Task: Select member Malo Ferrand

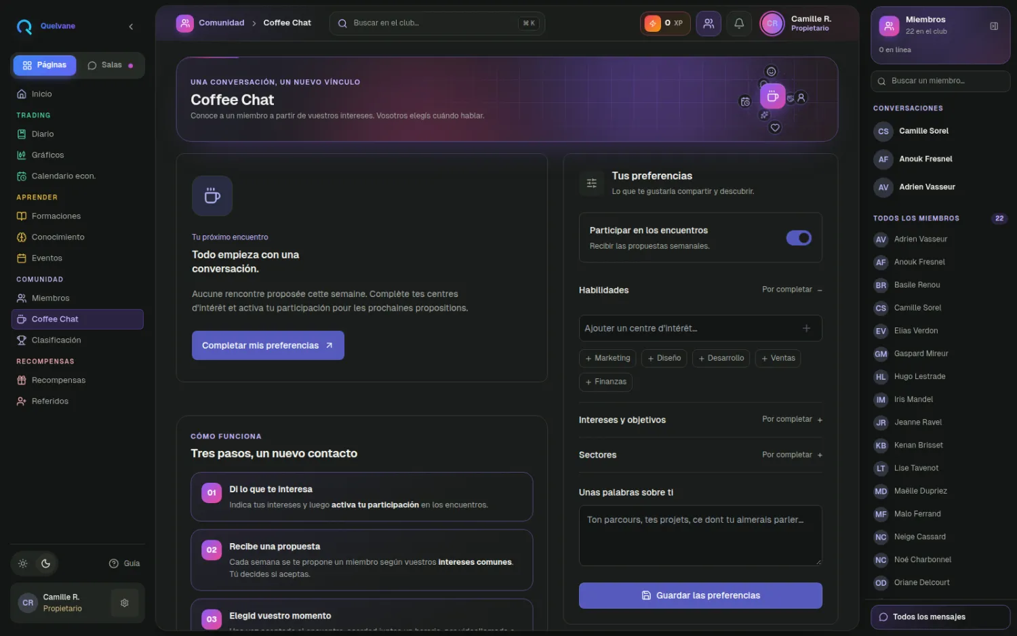Action: coord(940,514)
